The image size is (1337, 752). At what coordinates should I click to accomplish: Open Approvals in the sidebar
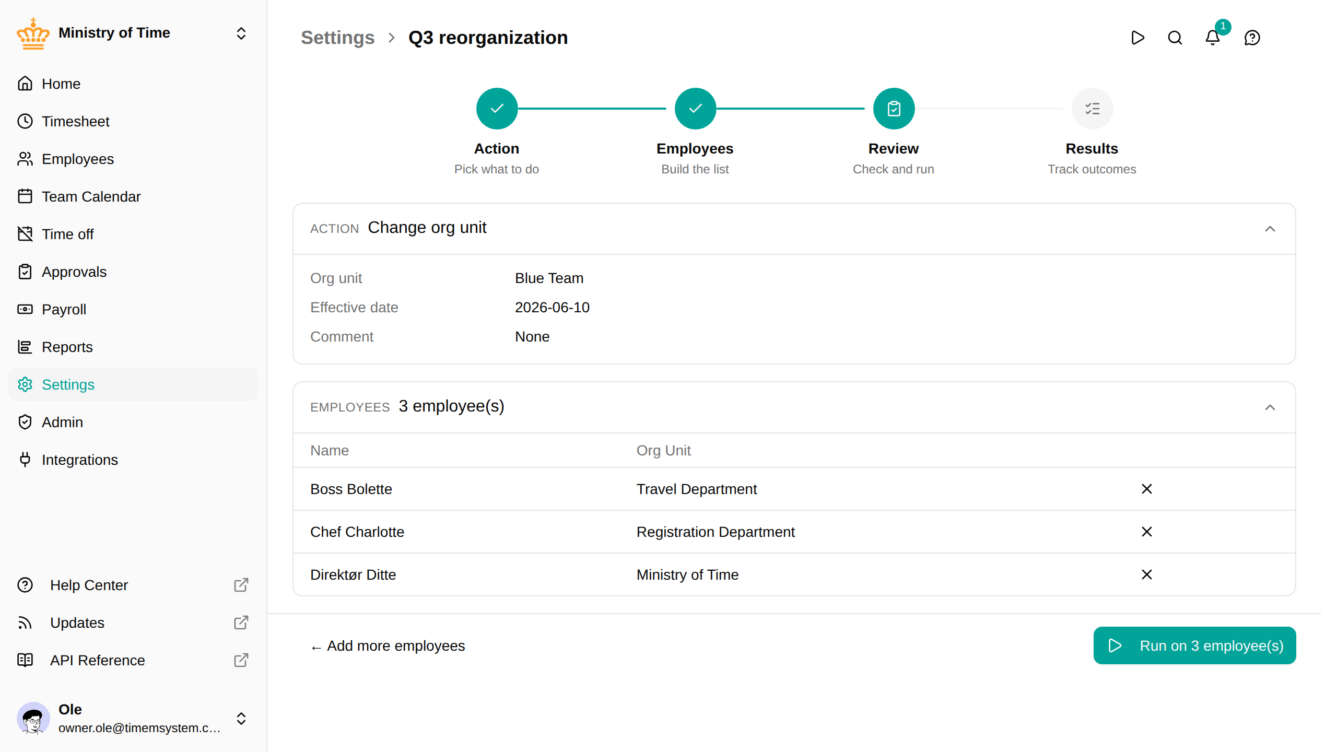point(133,272)
